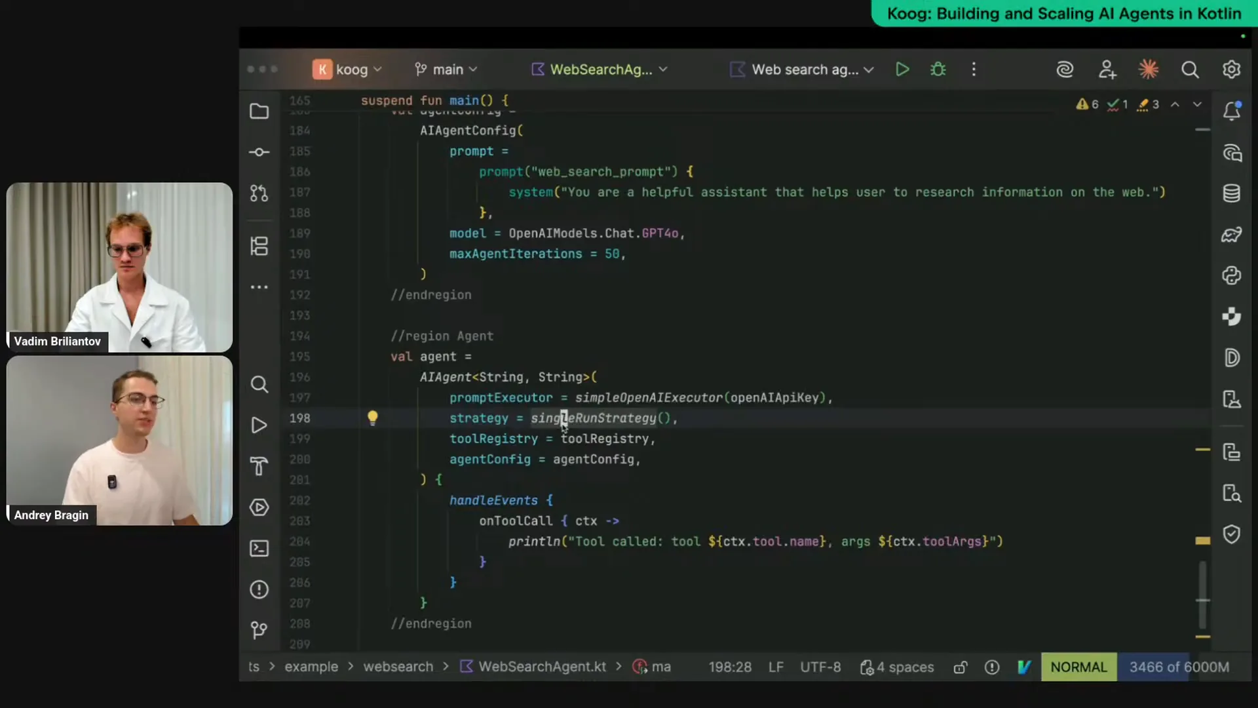Click memory indicator 3466 of 6000M
The image size is (1258, 708).
click(x=1179, y=667)
